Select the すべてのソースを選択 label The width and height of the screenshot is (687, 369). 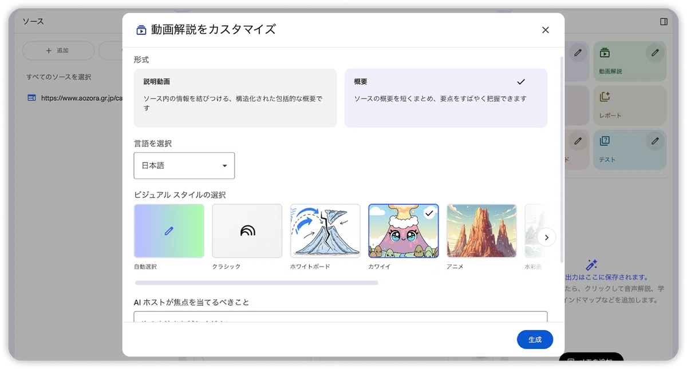pos(58,77)
